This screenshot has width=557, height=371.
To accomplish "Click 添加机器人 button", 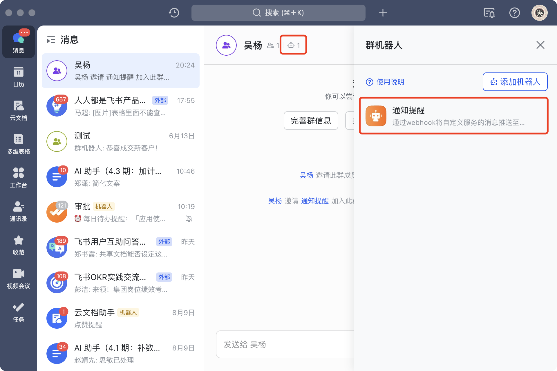I will pos(515,82).
